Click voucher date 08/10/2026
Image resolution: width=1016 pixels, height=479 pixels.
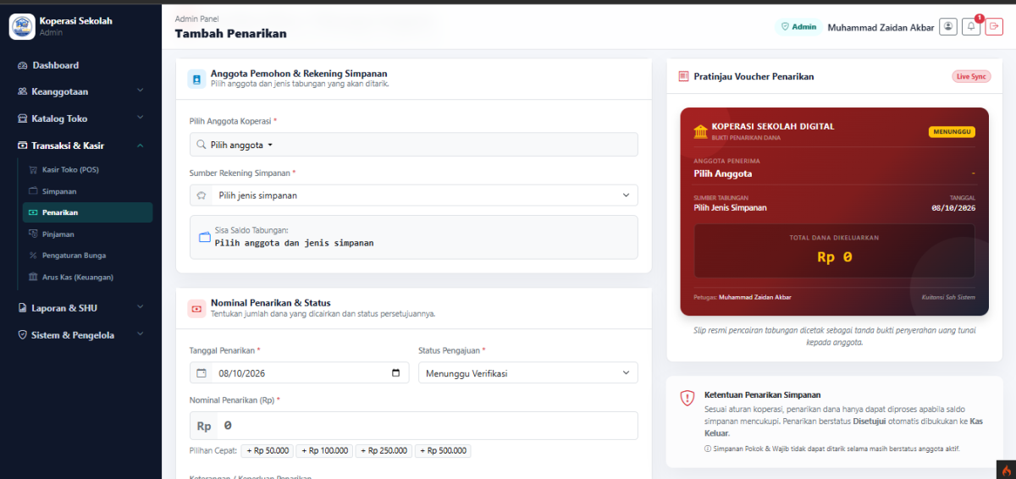[x=953, y=207]
